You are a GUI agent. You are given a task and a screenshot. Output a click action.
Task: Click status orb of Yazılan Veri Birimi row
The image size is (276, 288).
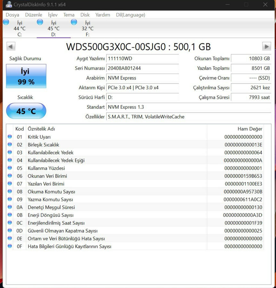click(x=10, y=183)
